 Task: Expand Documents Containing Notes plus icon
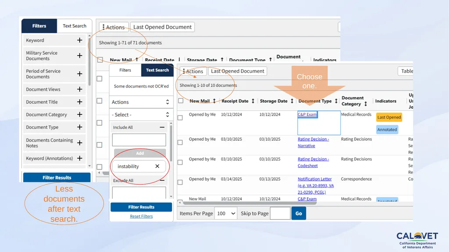[x=80, y=143]
